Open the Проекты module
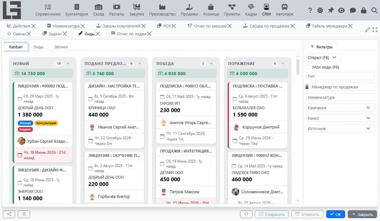380x221 pixels. 232,10
